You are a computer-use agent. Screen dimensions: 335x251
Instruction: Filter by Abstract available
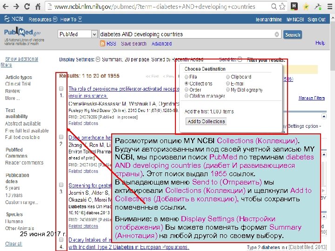tap(23, 124)
